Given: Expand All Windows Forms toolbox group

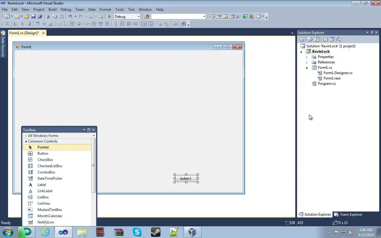Looking at the screenshot, I should click(x=26, y=136).
